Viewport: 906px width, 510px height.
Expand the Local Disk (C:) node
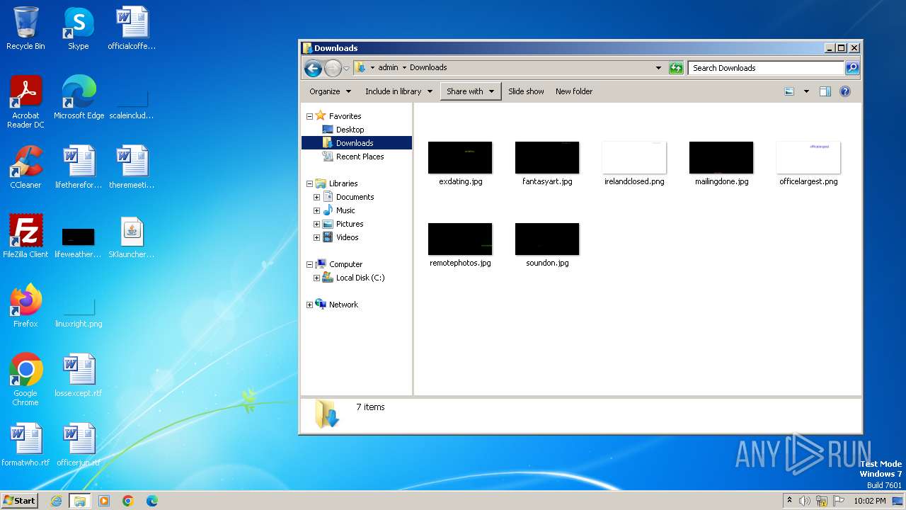(316, 278)
